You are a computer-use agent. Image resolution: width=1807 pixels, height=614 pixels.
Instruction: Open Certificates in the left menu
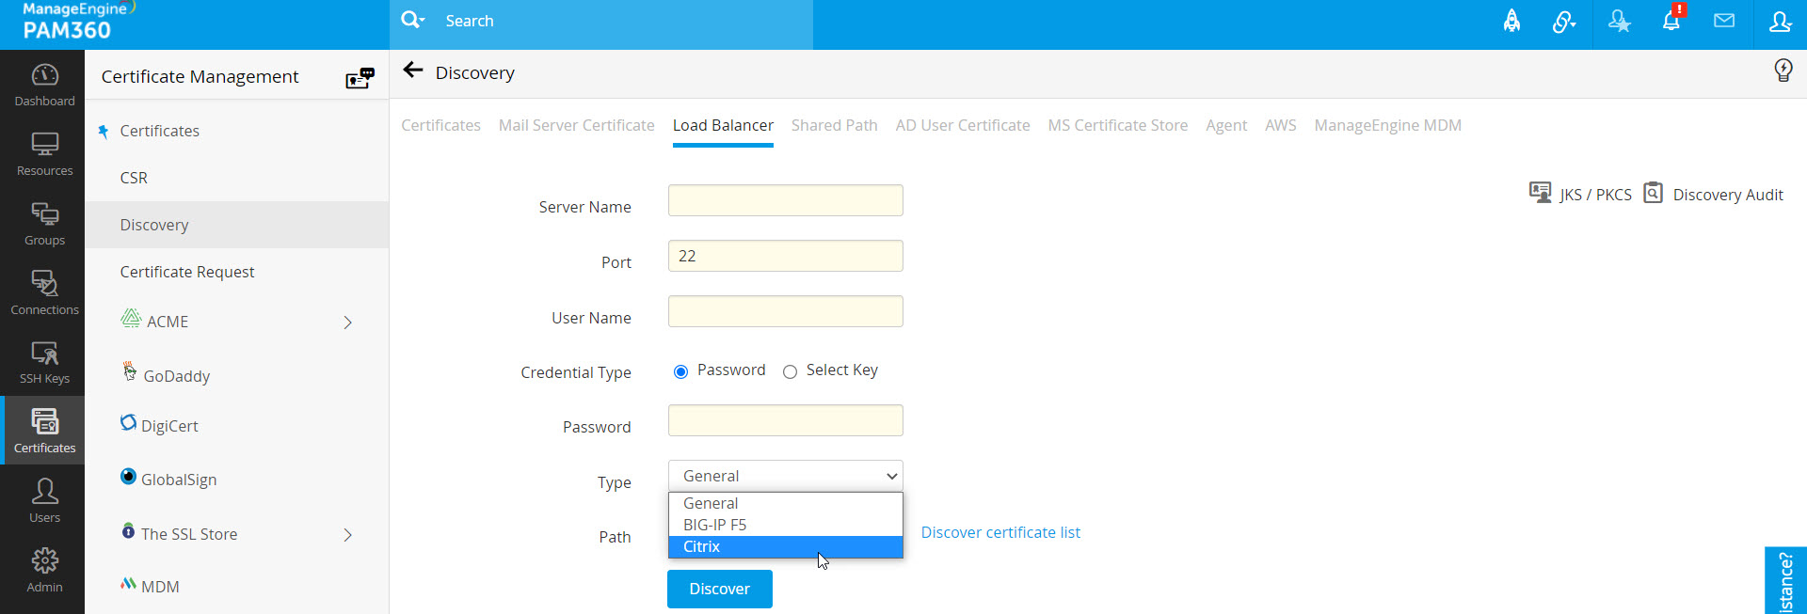tap(159, 131)
